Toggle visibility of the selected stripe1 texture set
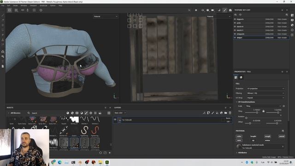Image resolution: width=295 pixels, height=166 pixels. [x=235, y=38]
